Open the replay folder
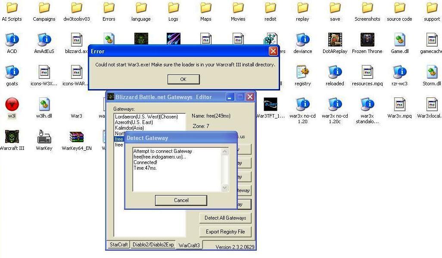 coord(302,8)
